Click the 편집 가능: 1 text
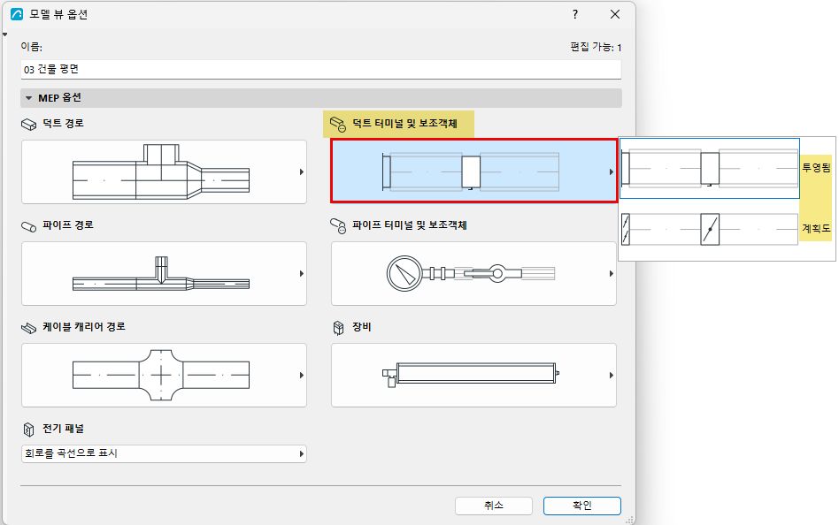839x525 pixels. 597,48
